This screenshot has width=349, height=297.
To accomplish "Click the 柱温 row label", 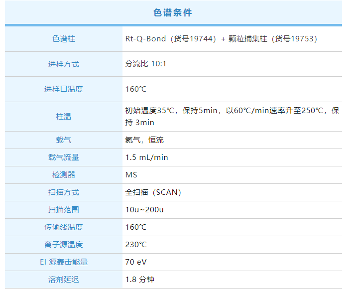I will pos(64,117).
